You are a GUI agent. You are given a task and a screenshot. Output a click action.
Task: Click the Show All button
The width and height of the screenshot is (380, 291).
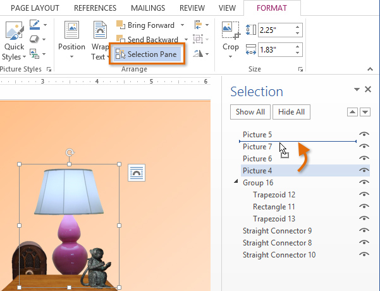coord(250,112)
